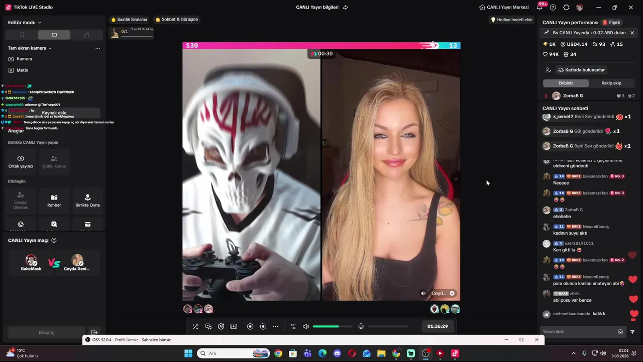Switch to the Ekibiniz tab
The image size is (643, 362).
566,83
